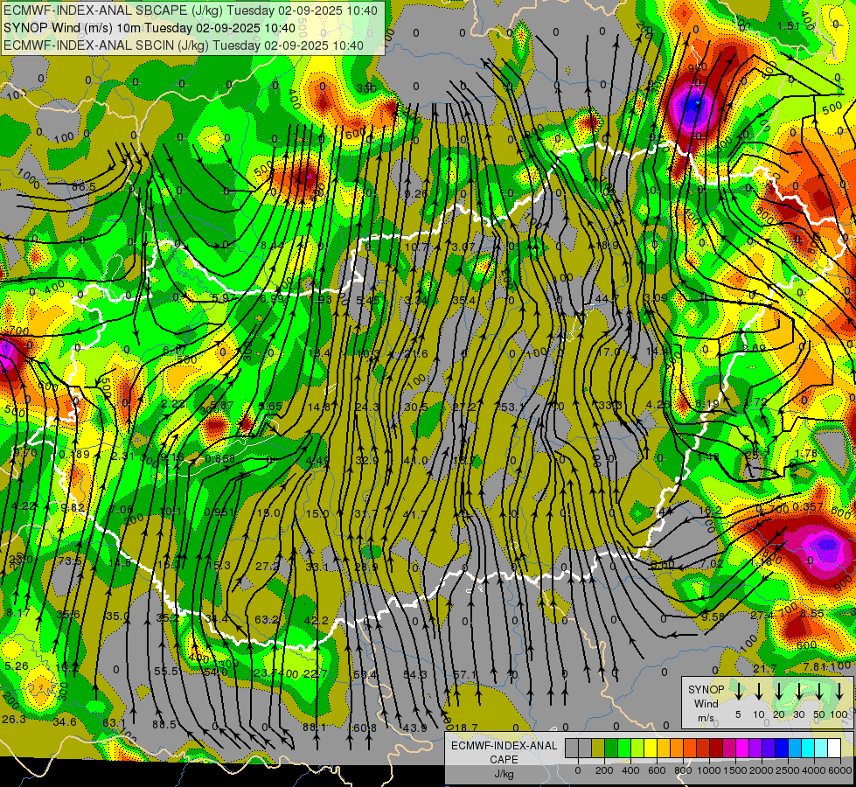Viewport: 856px width, 787px height.
Task: Pick the white swatch at the end of the CAPE legend
Action: point(834,748)
